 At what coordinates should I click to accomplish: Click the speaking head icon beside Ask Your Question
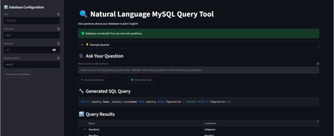click(81, 56)
